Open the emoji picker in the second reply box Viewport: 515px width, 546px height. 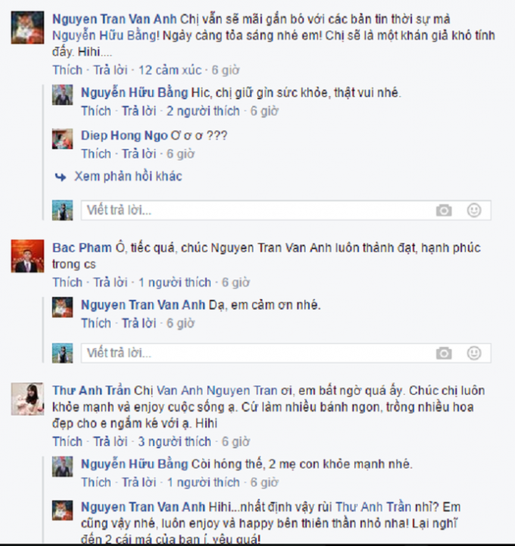(x=474, y=353)
